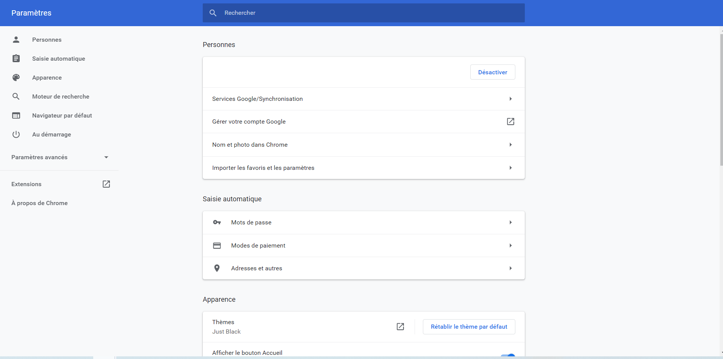Open the Modes de paiement row chevron
Image resolution: width=723 pixels, height=359 pixels.
[510, 245]
